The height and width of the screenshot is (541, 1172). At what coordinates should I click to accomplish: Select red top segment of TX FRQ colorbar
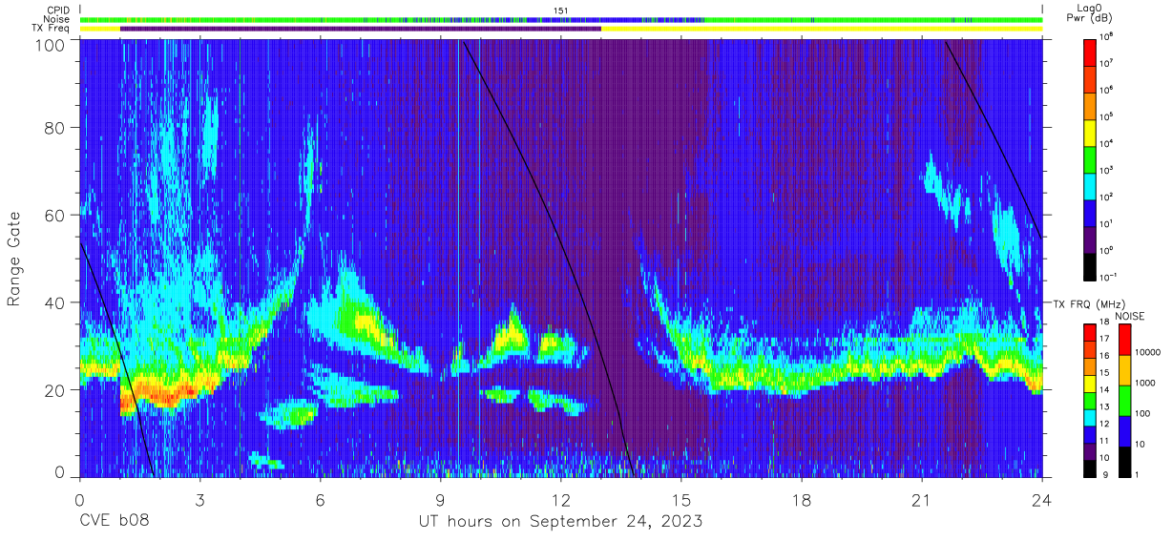coord(1090,333)
